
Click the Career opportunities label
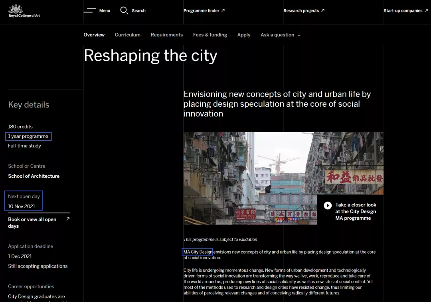(x=31, y=286)
